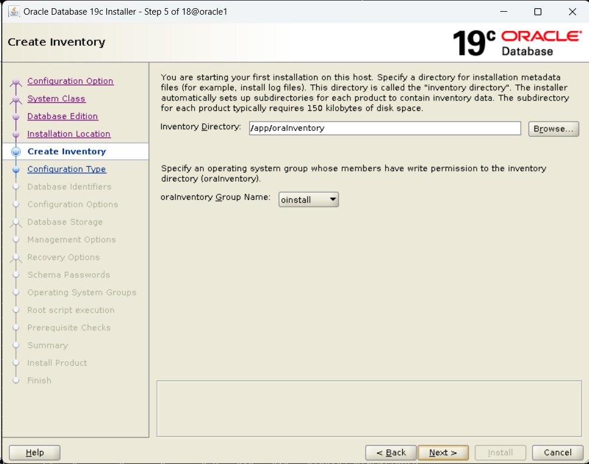Click the Java icon in title bar
Image resolution: width=589 pixels, height=464 pixels.
pyautogui.click(x=13, y=12)
